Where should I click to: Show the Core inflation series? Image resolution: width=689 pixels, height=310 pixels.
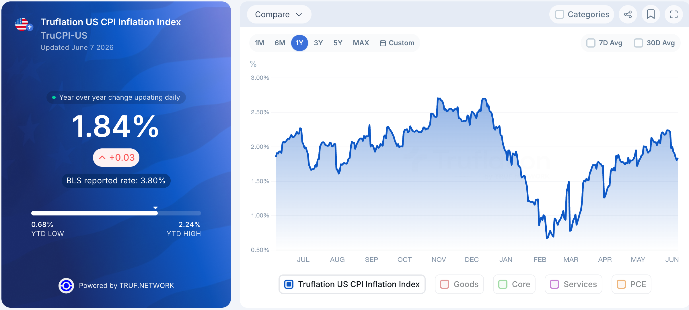click(514, 284)
